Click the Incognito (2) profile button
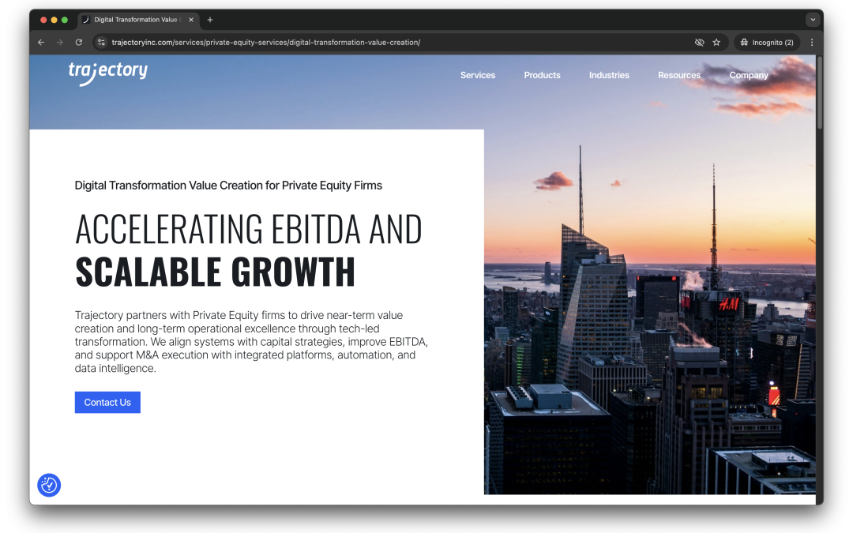Viewport: 853px width, 533px height. pyautogui.click(x=767, y=43)
